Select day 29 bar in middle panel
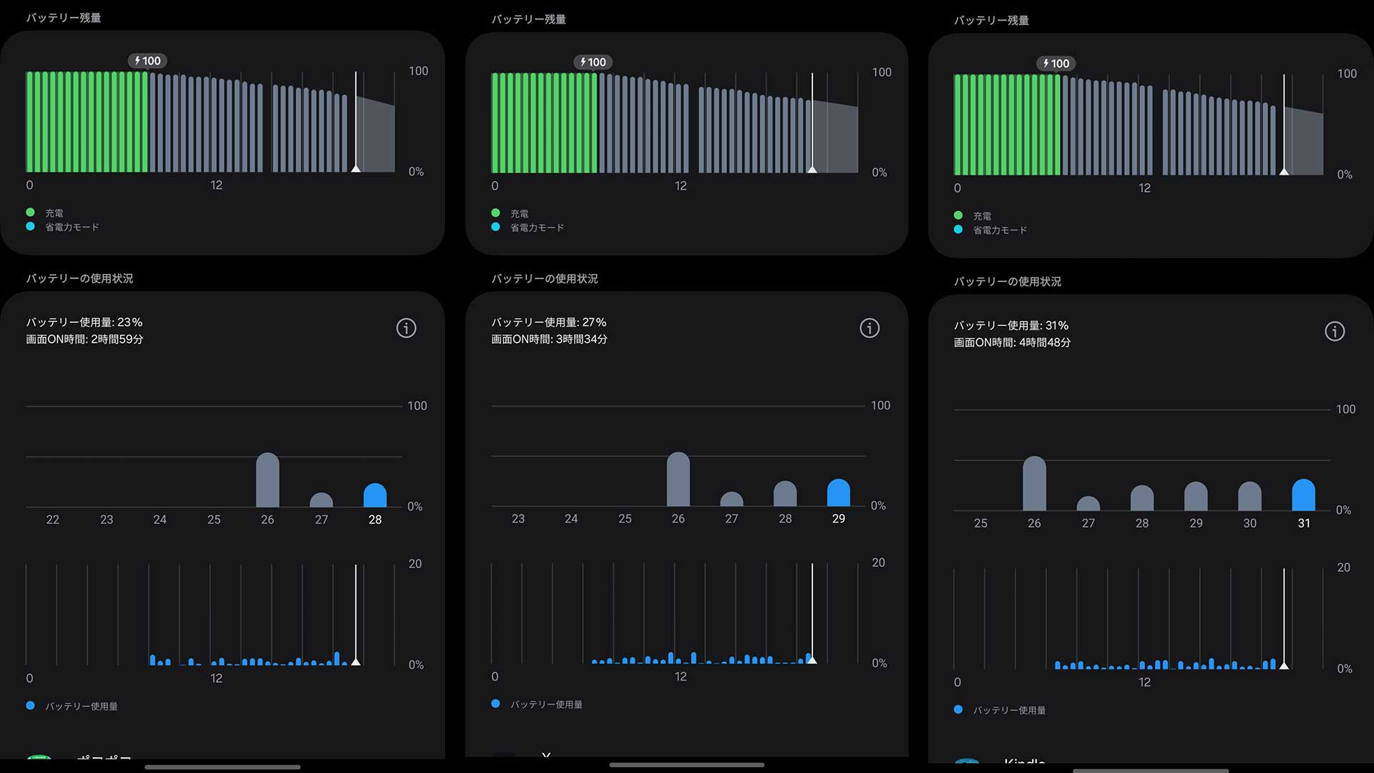This screenshot has height=773, width=1374. [x=838, y=492]
